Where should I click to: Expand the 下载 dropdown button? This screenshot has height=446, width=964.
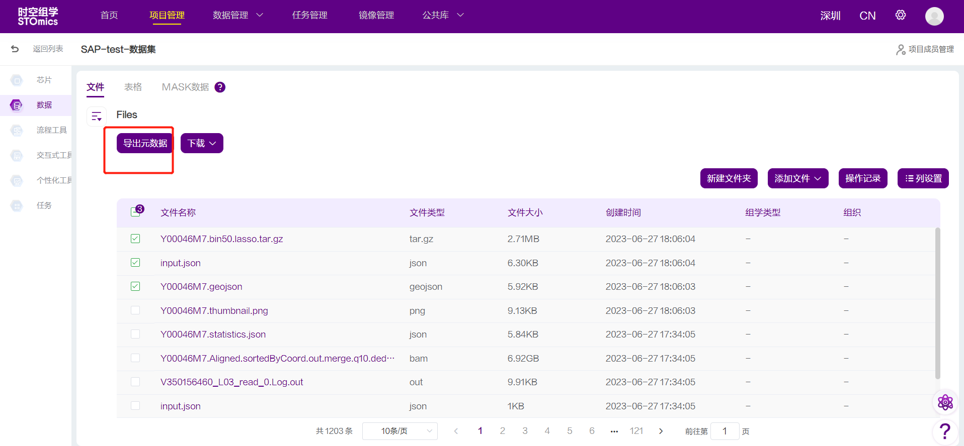click(202, 143)
